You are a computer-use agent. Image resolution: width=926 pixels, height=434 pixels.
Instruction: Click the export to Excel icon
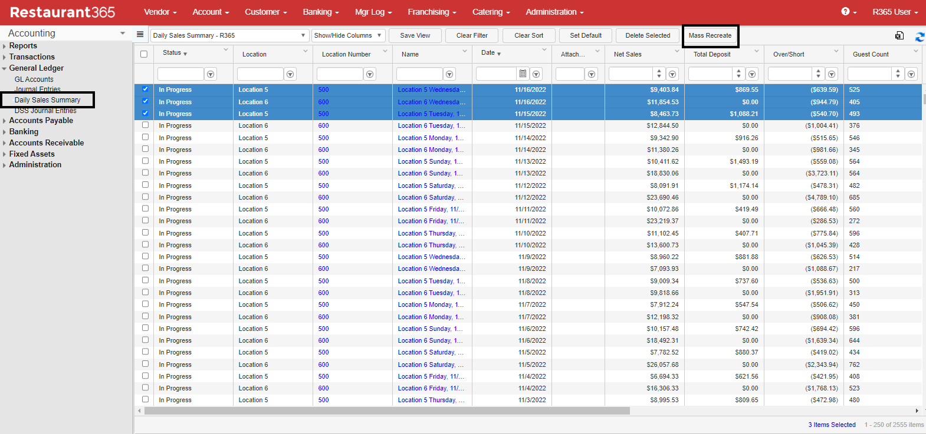click(899, 36)
